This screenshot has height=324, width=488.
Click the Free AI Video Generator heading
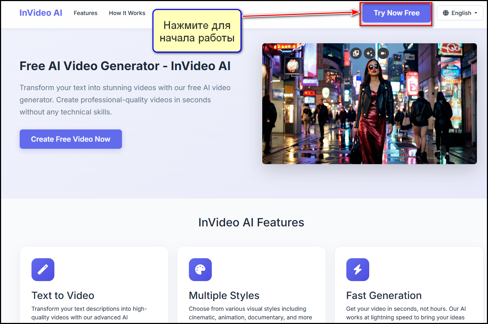point(125,66)
